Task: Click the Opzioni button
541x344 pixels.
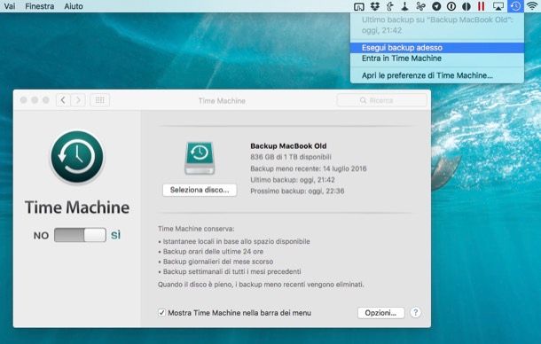Action: pyautogui.click(x=380, y=313)
